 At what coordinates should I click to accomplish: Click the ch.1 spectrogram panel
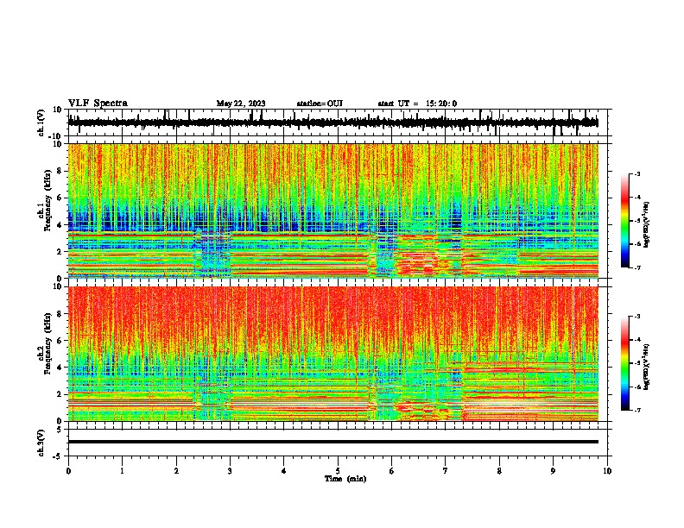[333, 211]
